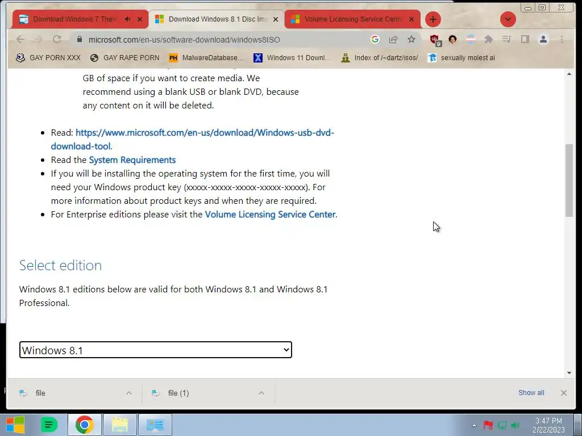Open the Chrome profile menu
The image size is (582, 436).
(543, 39)
